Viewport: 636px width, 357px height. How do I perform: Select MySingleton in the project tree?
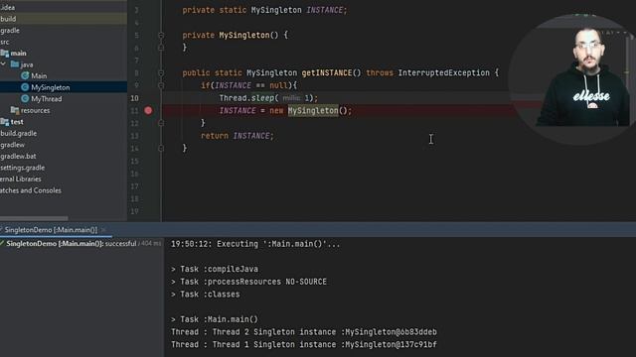coord(51,87)
